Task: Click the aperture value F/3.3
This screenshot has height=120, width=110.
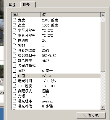Action: 46,76
